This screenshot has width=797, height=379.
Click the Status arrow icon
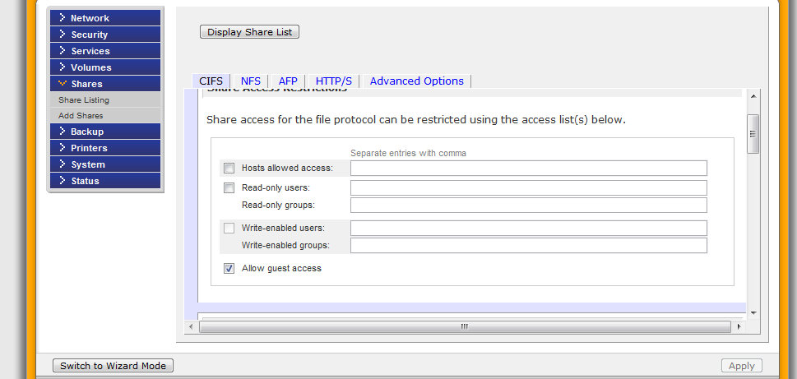(62, 181)
